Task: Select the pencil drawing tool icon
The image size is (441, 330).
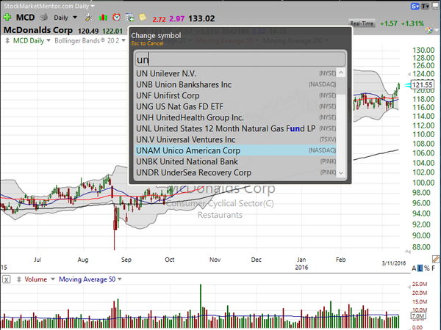Action: point(435,259)
